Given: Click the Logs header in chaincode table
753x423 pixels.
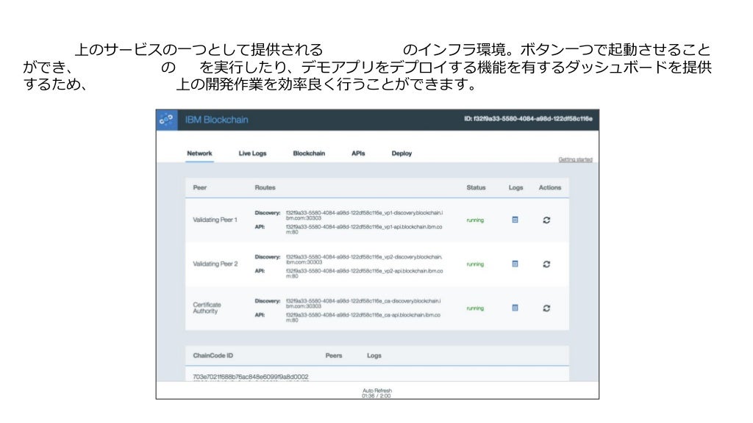Looking at the screenshot, I should click(x=374, y=355).
